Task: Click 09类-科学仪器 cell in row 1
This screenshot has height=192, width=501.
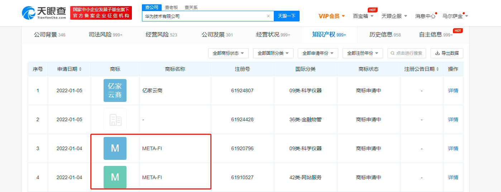Action: pos(305,90)
